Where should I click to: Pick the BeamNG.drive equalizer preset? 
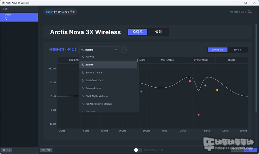pyautogui.click(x=108, y=88)
